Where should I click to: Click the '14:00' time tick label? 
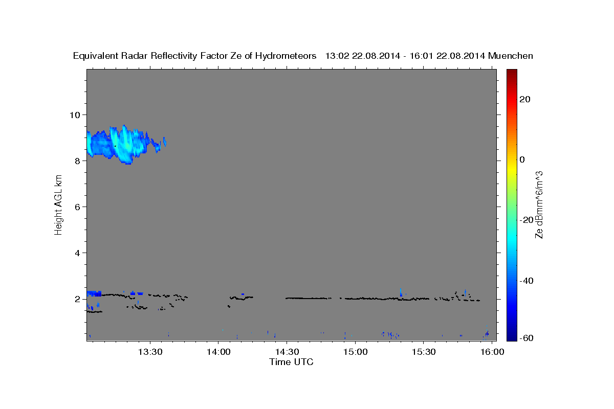click(218, 352)
